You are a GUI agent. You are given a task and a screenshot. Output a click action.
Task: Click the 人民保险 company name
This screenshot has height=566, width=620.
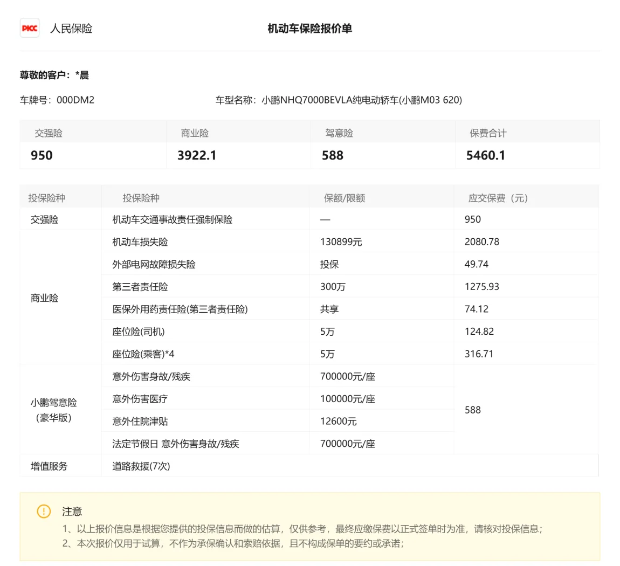[x=71, y=29]
